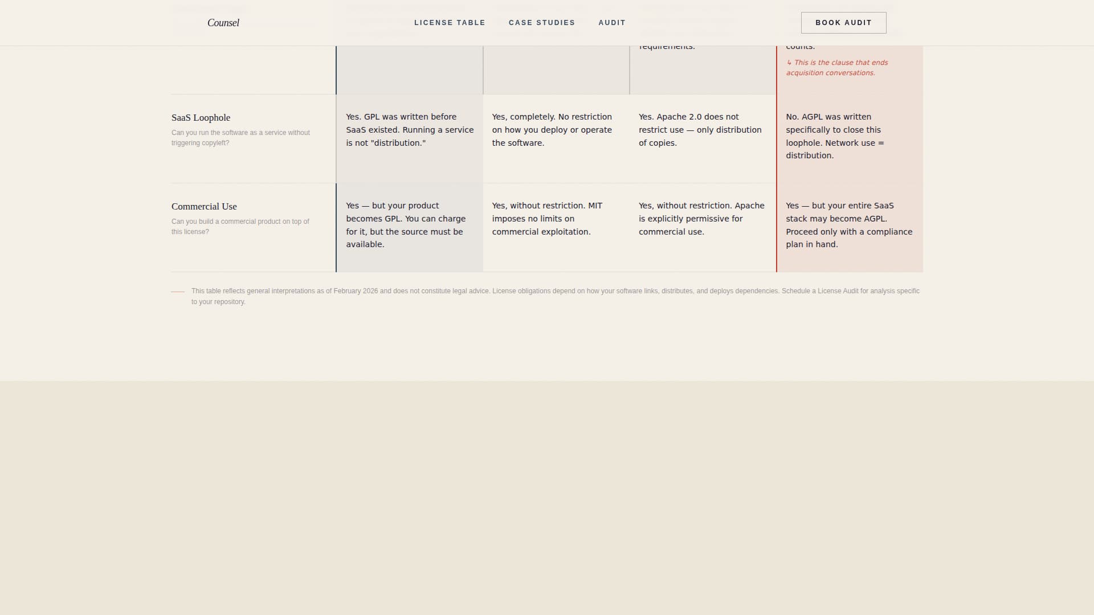Select the GPL commercial use cell
Viewport: 1094px width, 615px height.
click(406, 225)
